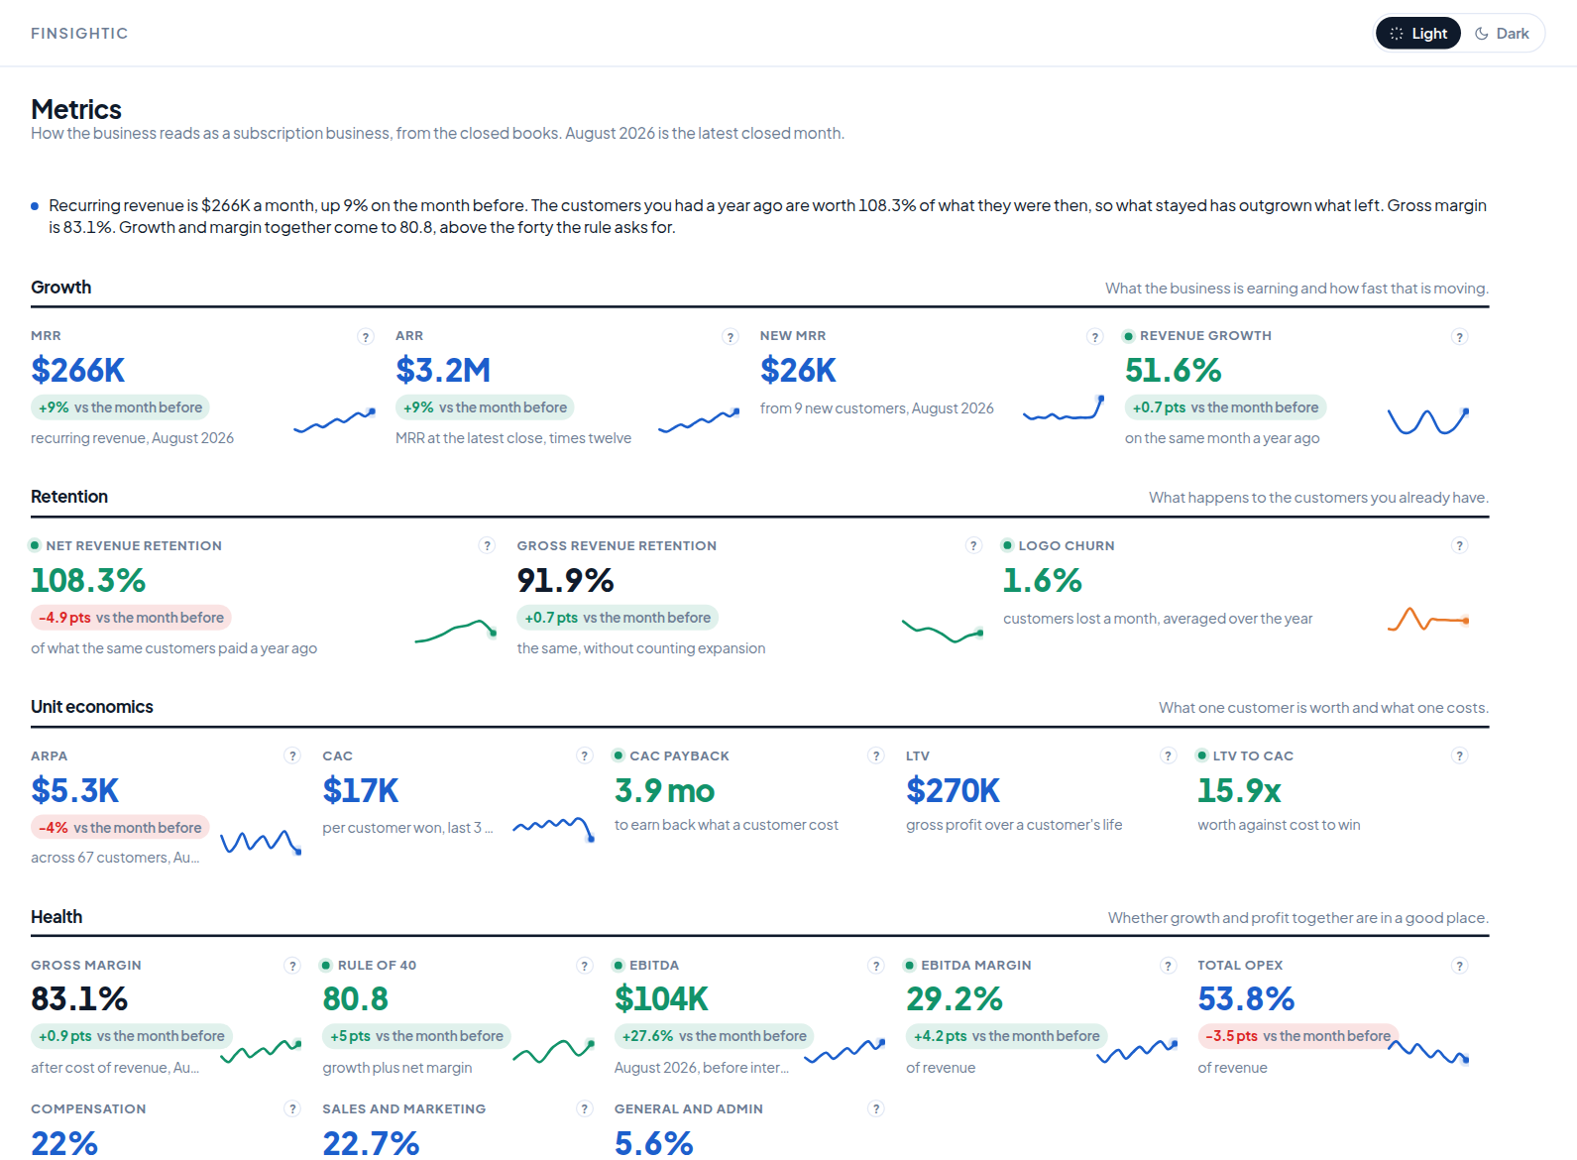The image size is (1577, 1160).
Task: Click the $104K EBITDA value
Action: 661,998
